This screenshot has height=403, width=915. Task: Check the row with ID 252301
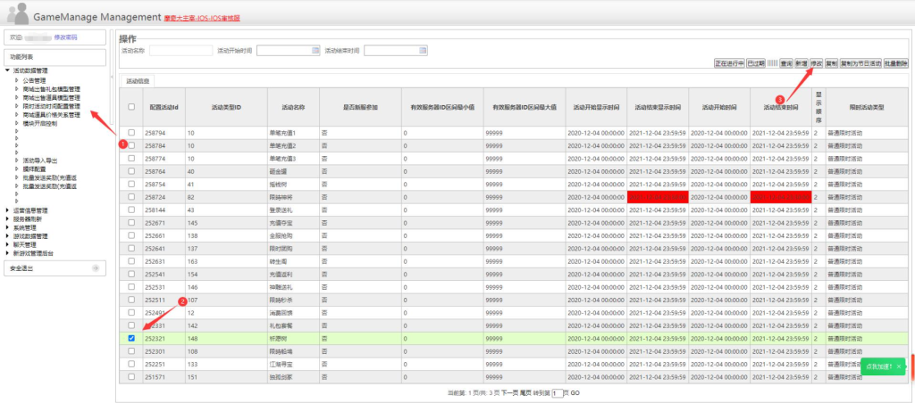click(131, 350)
